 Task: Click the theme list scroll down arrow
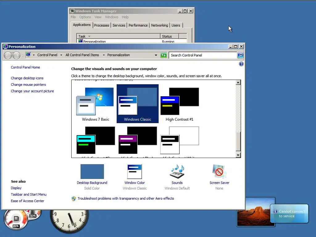tap(238, 155)
